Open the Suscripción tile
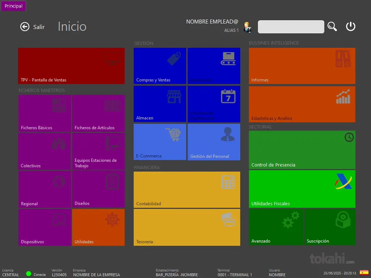 (x=330, y=227)
